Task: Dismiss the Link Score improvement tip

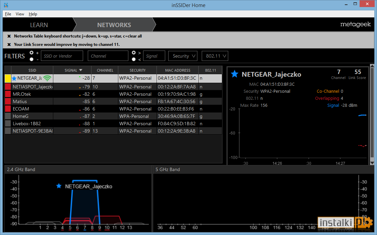Action: click(8, 44)
